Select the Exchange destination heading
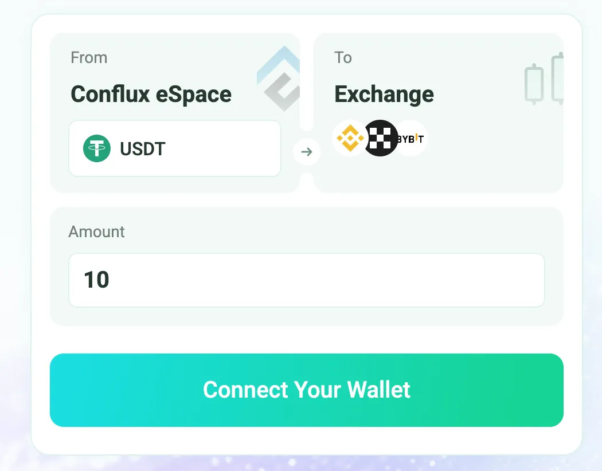The width and height of the screenshot is (602, 471). pyautogui.click(x=384, y=95)
